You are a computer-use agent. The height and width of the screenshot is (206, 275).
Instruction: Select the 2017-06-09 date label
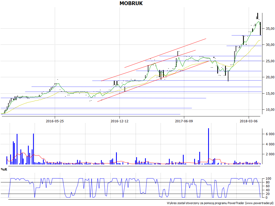tap(184, 121)
